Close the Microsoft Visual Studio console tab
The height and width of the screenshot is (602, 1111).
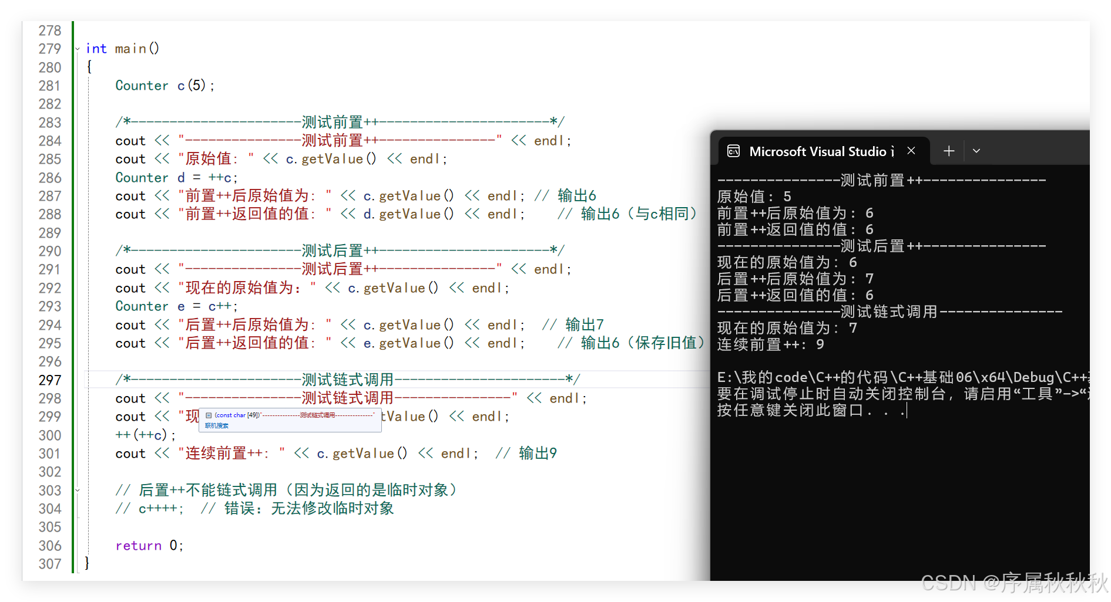pos(911,151)
